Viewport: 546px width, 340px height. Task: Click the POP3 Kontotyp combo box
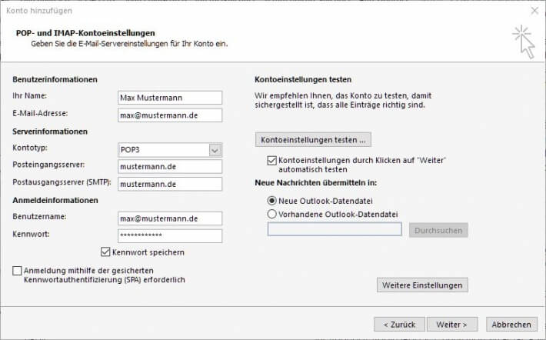tap(170, 150)
